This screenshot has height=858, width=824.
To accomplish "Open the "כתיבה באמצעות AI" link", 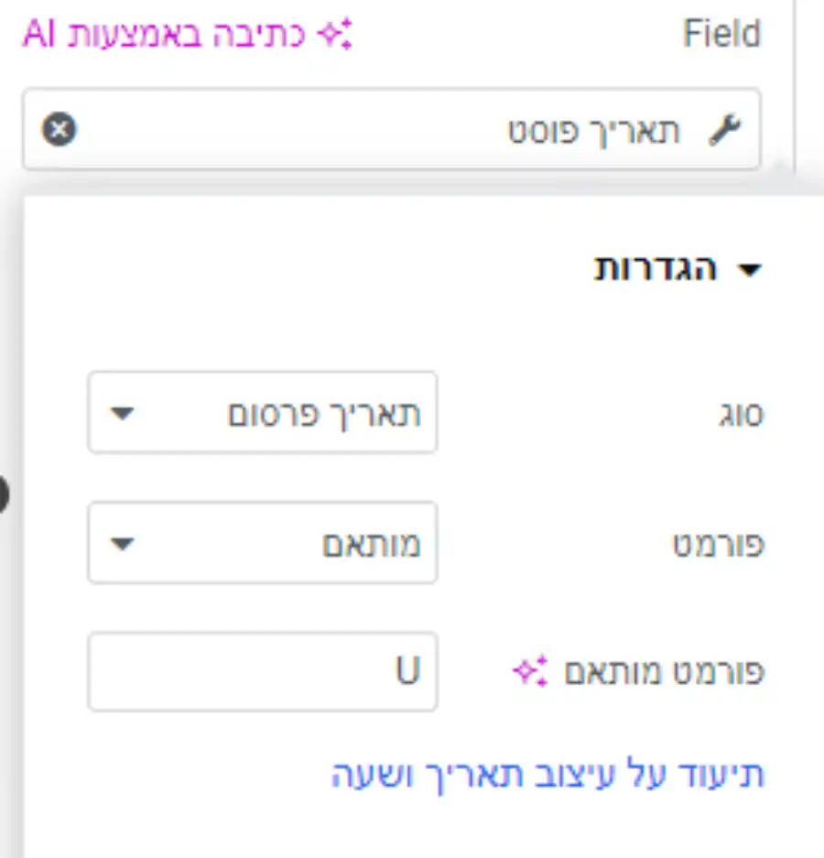I will (x=187, y=34).
